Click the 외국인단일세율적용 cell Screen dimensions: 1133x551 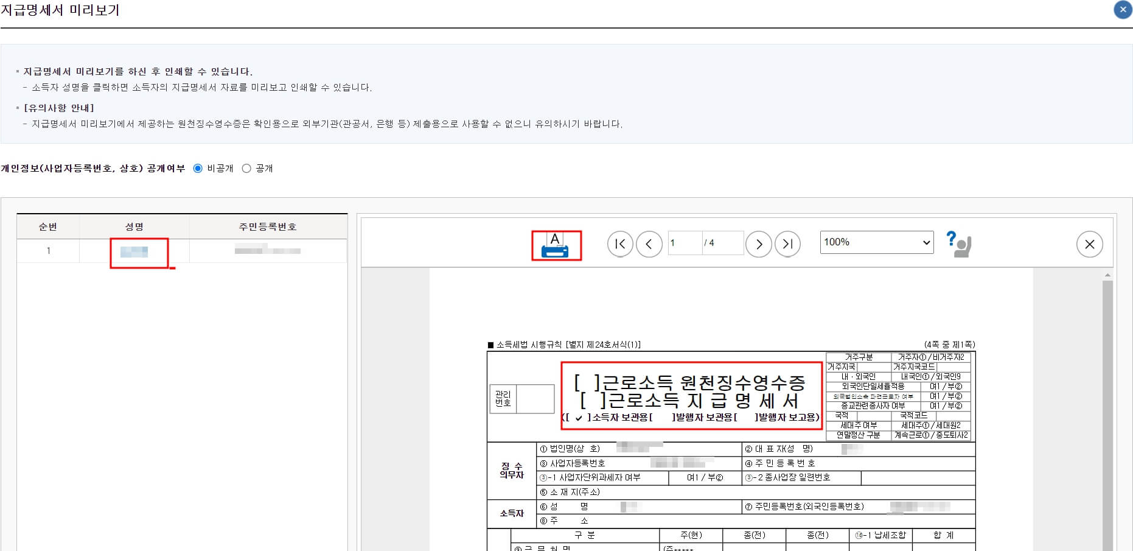click(x=873, y=387)
